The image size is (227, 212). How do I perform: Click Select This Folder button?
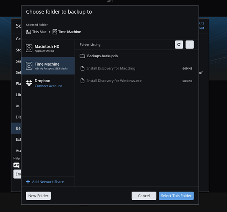click(176, 196)
